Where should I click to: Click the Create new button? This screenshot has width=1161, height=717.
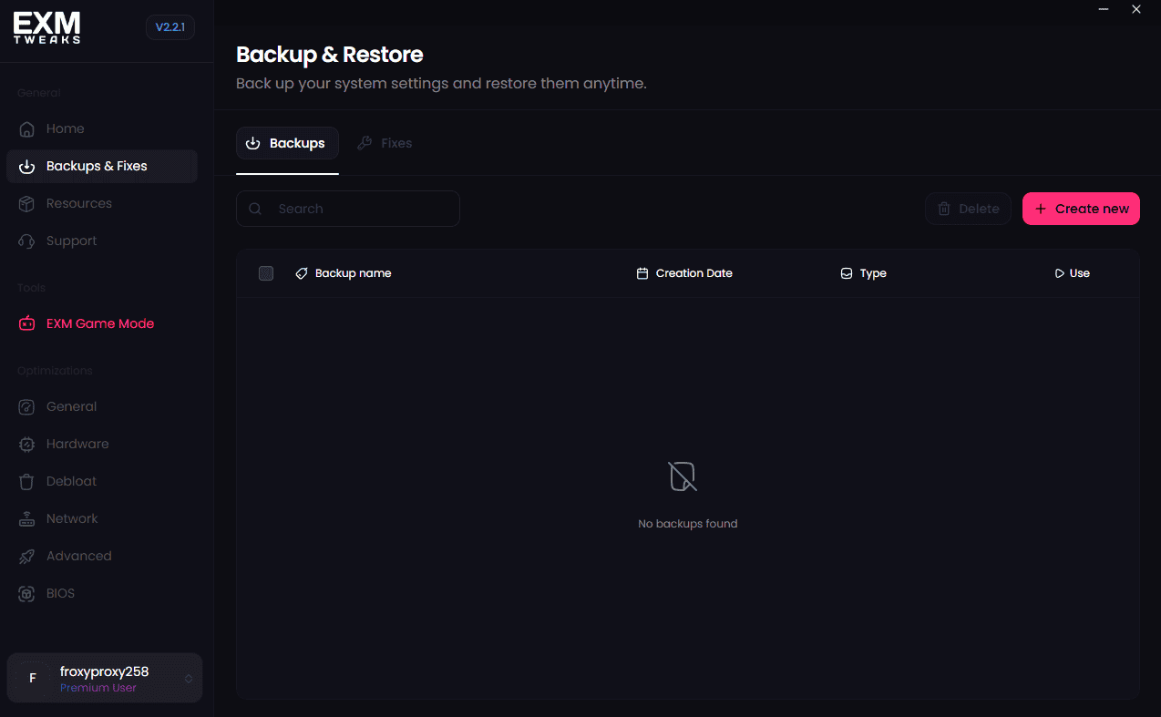[x=1081, y=209]
